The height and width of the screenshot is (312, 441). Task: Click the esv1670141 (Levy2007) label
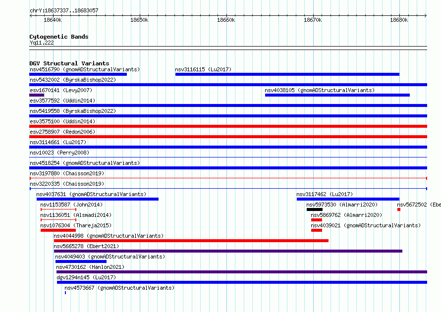tap(61, 90)
